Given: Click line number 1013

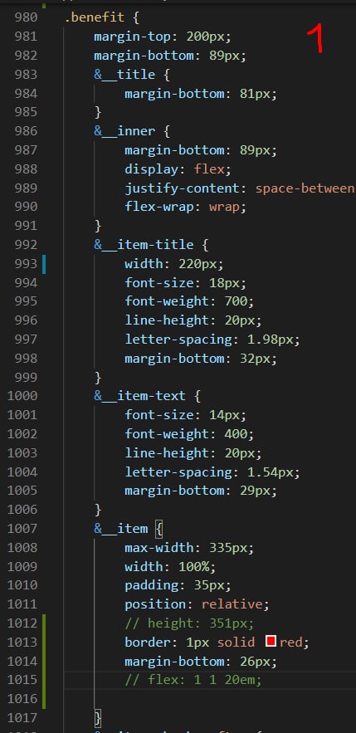Looking at the screenshot, I should (x=22, y=643).
